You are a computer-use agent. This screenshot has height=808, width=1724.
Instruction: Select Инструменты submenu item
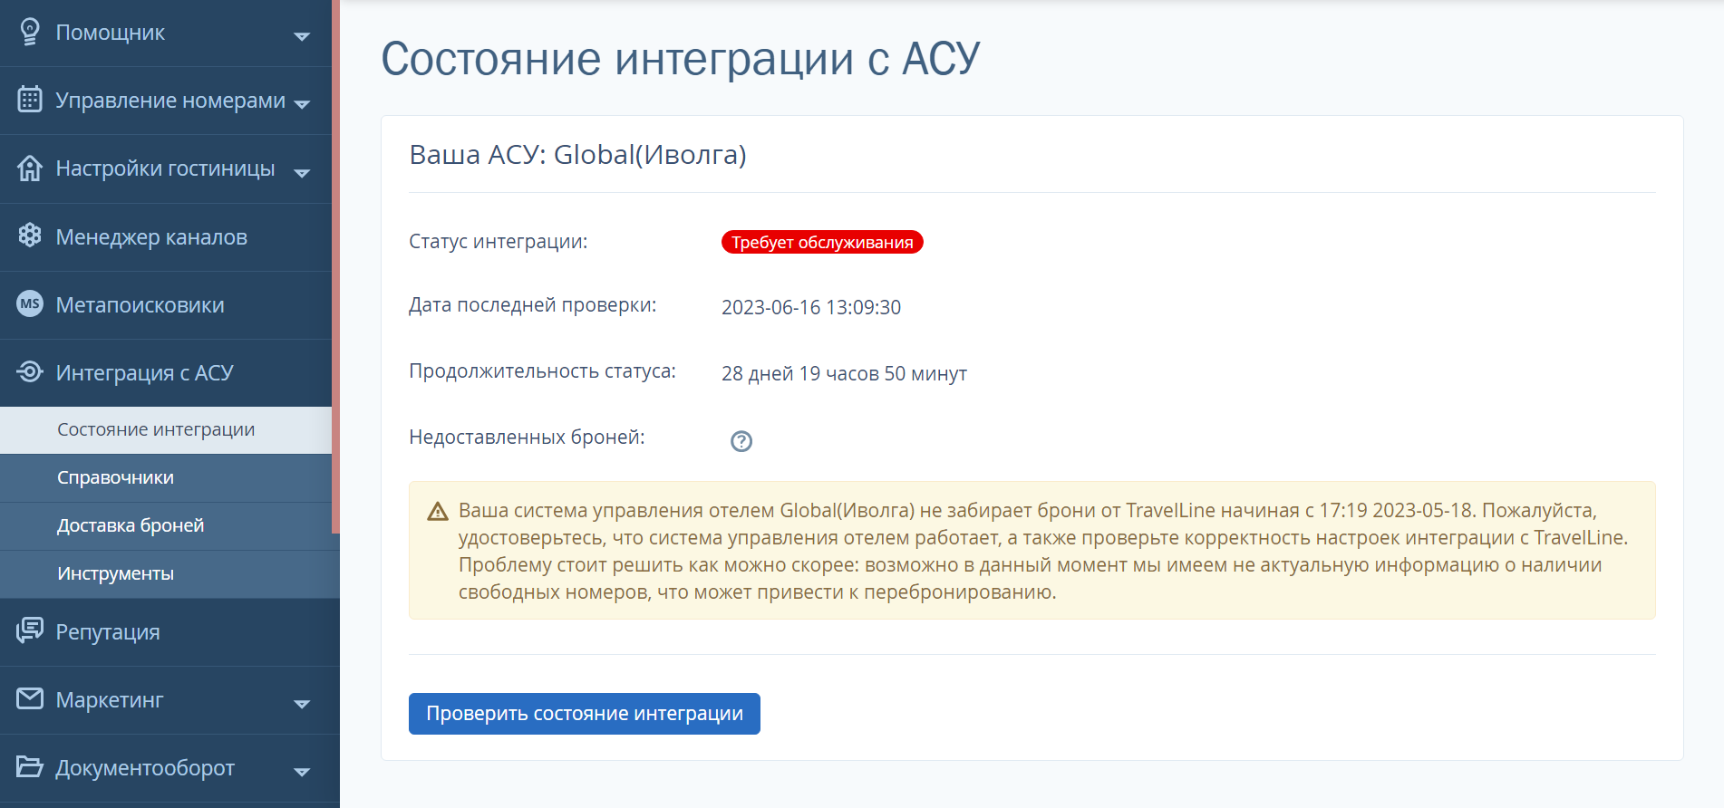coord(169,574)
